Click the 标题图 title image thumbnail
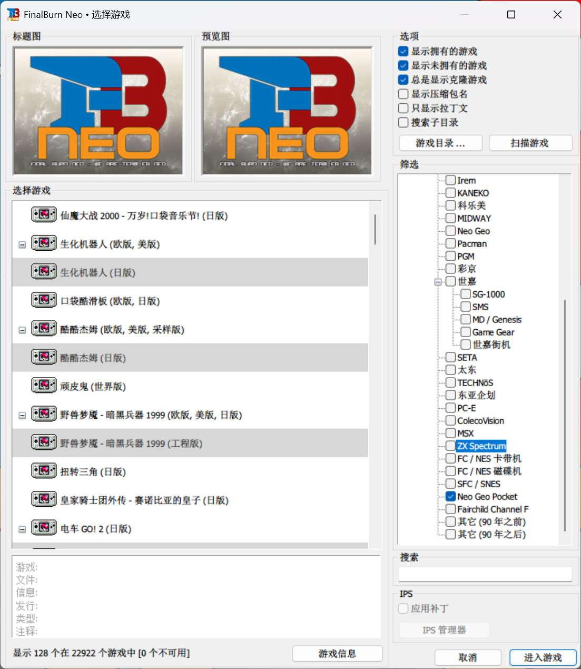Screen dimensions: 581x669 98,111
